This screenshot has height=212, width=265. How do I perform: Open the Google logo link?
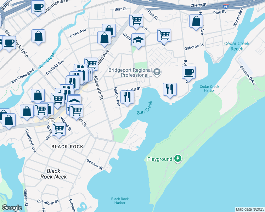tap(12, 208)
